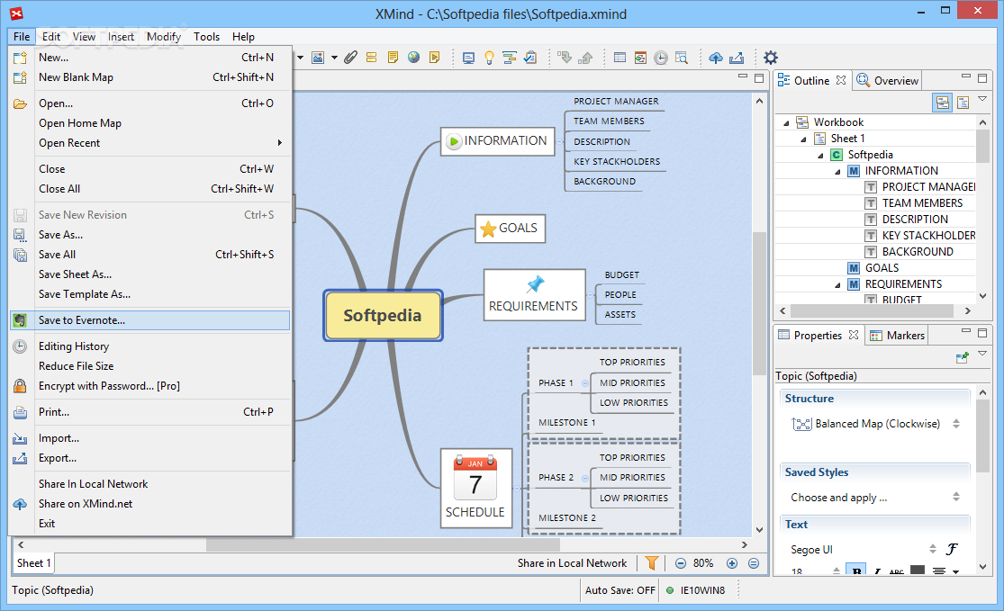Choose Export from the File menu
Screen dimensions: 1004x611
click(x=149, y=458)
